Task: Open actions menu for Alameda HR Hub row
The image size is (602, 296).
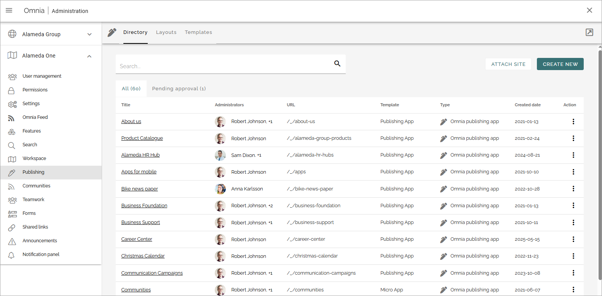Action: (573, 155)
